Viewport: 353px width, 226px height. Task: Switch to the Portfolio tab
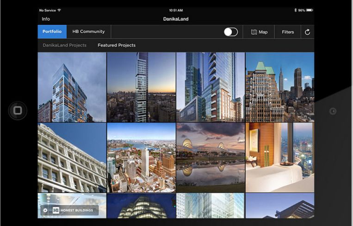point(52,31)
